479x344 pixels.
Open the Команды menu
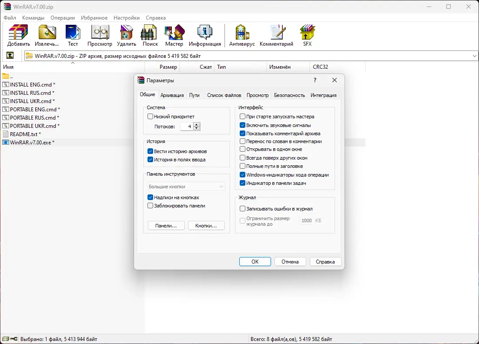pyautogui.click(x=33, y=18)
